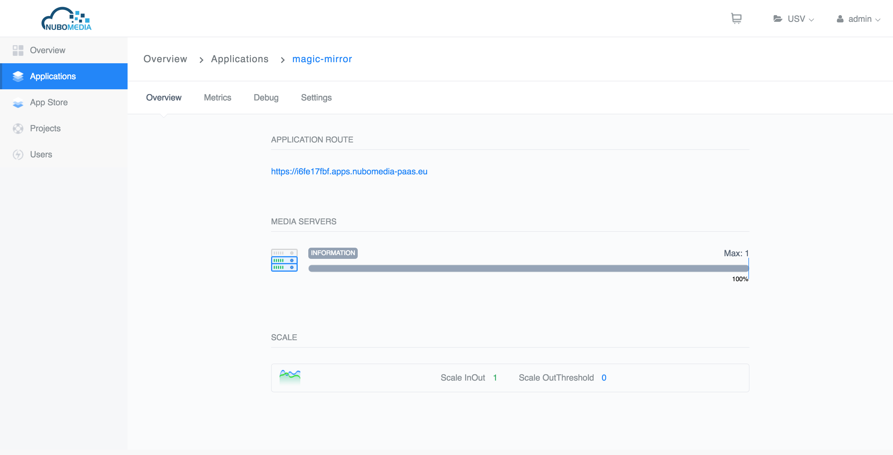Switch to the Debug tab
Screen dimensions: 893x455
click(266, 98)
